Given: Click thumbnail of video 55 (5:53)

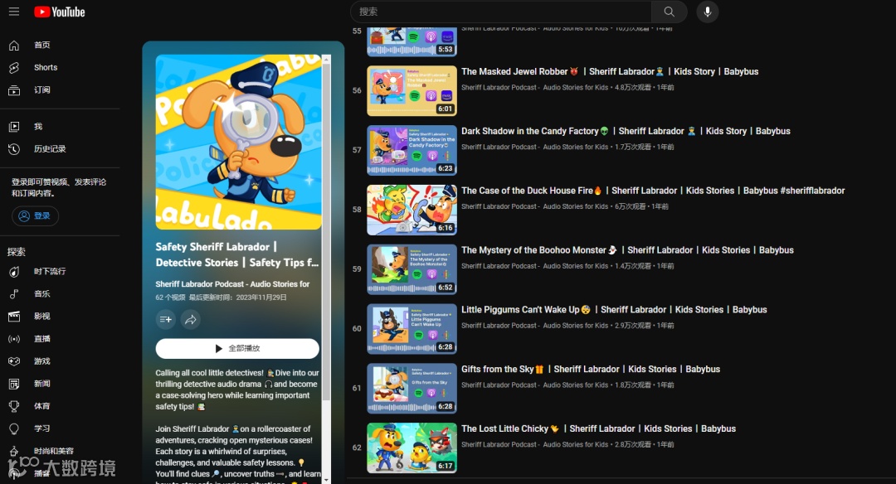Looking at the screenshot, I should [x=411, y=41].
